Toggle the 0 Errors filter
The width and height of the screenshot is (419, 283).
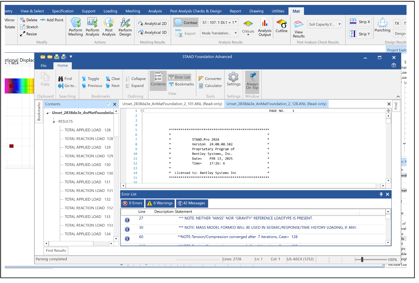tap(132, 203)
